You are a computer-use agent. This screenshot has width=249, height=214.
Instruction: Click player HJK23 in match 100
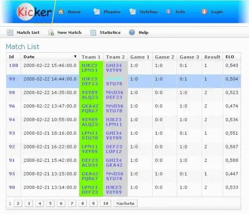point(90,66)
